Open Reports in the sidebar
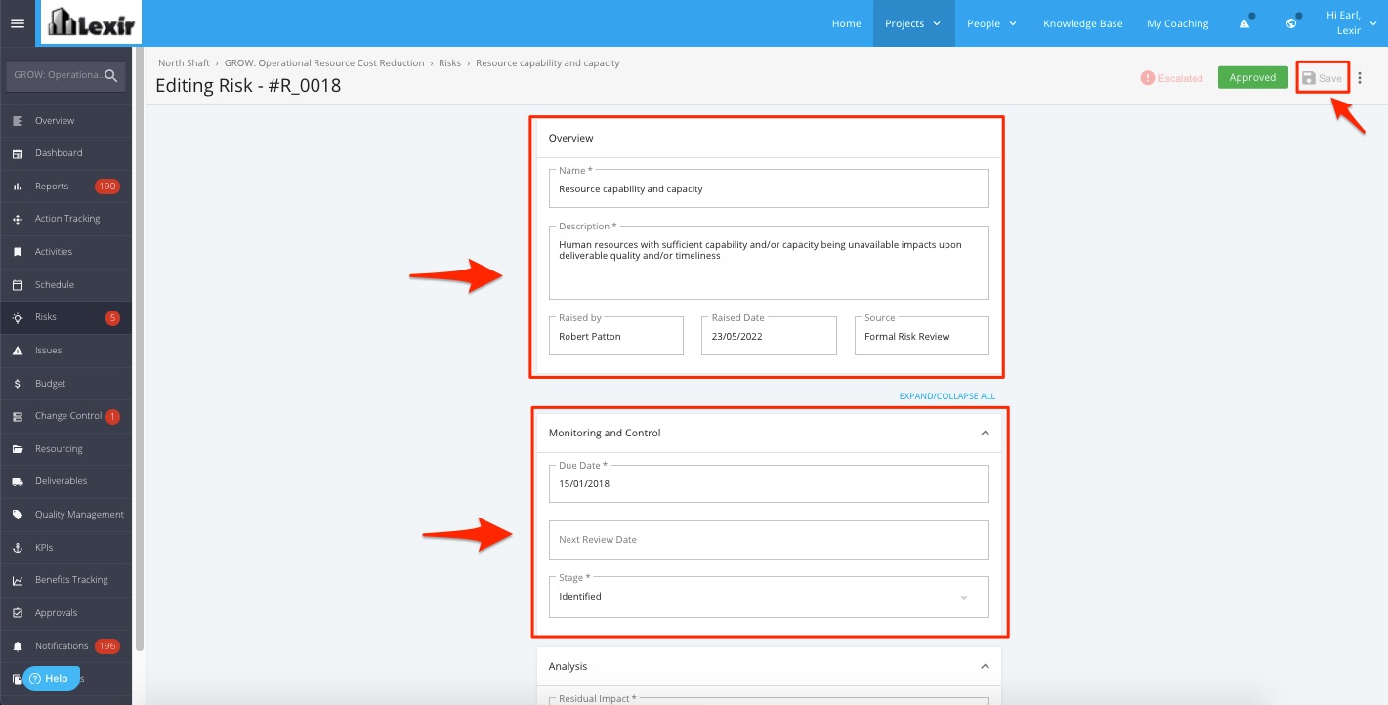1388x705 pixels. (65, 187)
